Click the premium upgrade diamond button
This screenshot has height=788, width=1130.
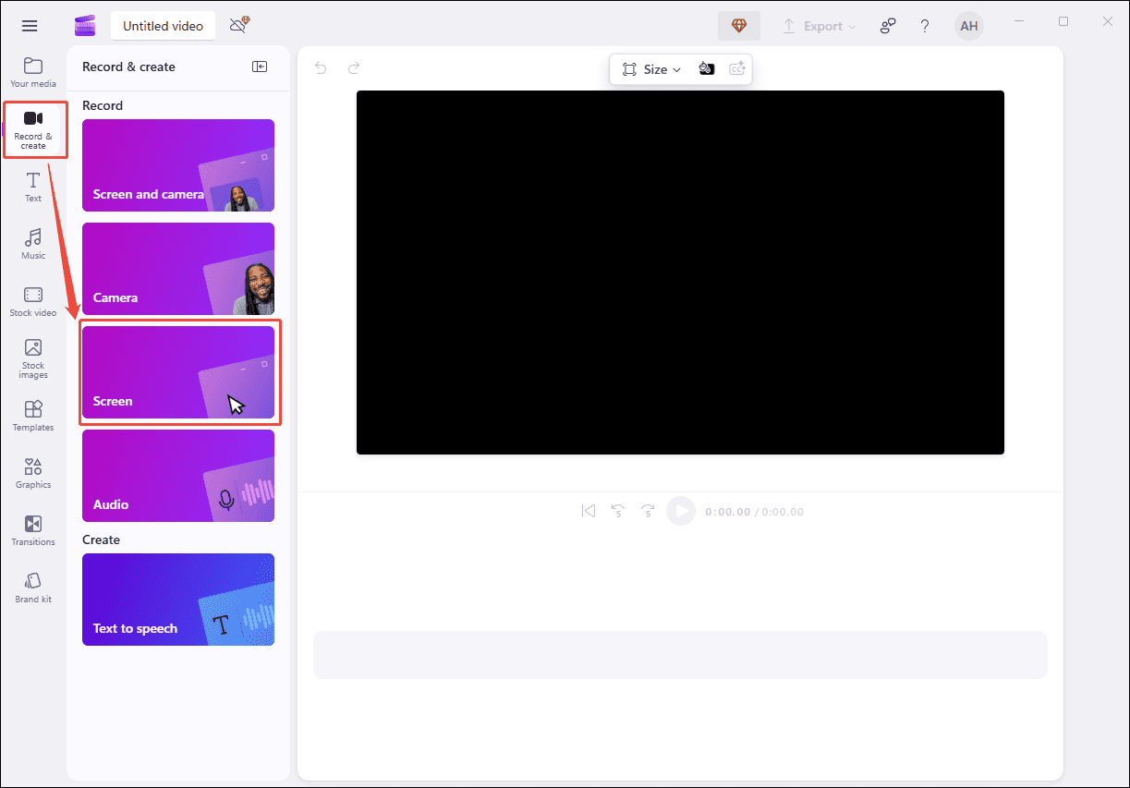click(x=738, y=25)
